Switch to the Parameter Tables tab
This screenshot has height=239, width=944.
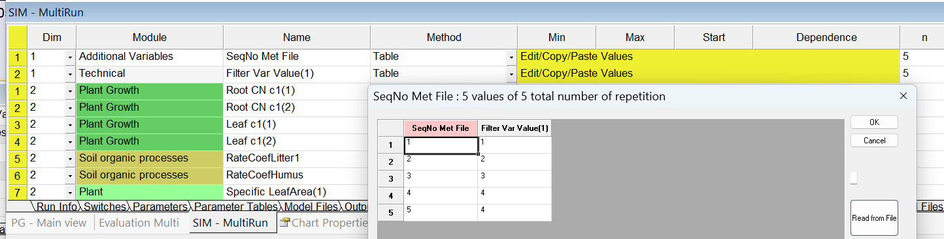[235, 207]
